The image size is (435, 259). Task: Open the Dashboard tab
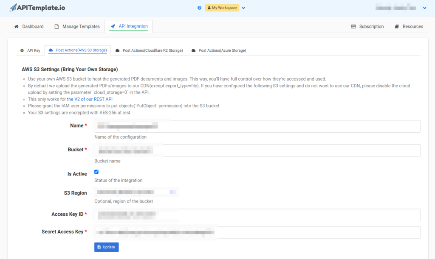pyautogui.click(x=29, y=26)
